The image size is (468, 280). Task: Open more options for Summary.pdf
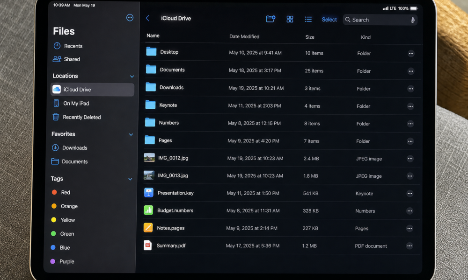tap(409, 246)
